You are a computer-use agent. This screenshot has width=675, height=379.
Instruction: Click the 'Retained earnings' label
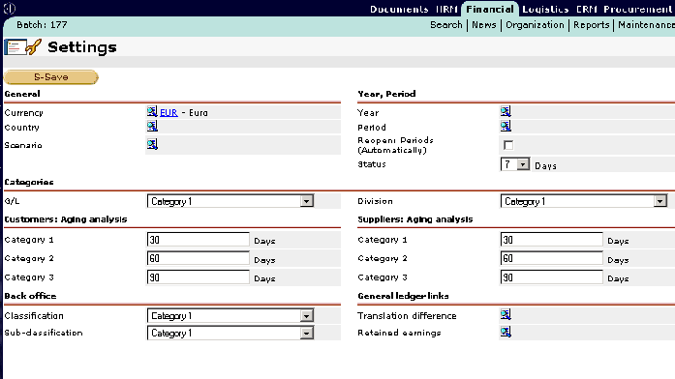pos(399,333)
